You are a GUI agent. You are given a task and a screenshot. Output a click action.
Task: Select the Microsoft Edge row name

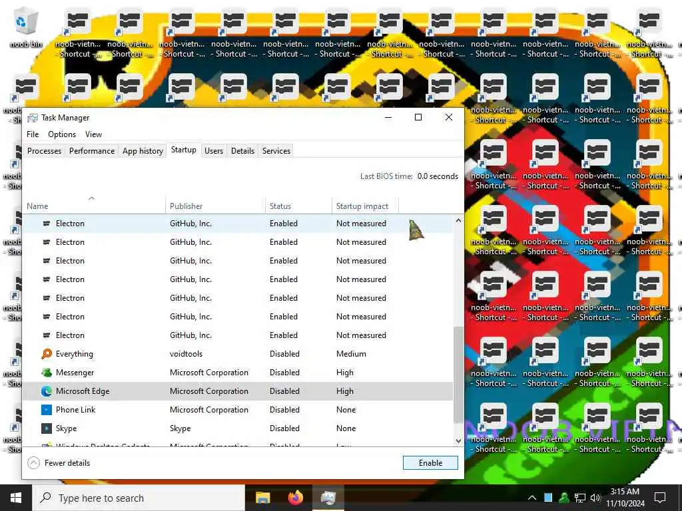click(x=83, y=391)
